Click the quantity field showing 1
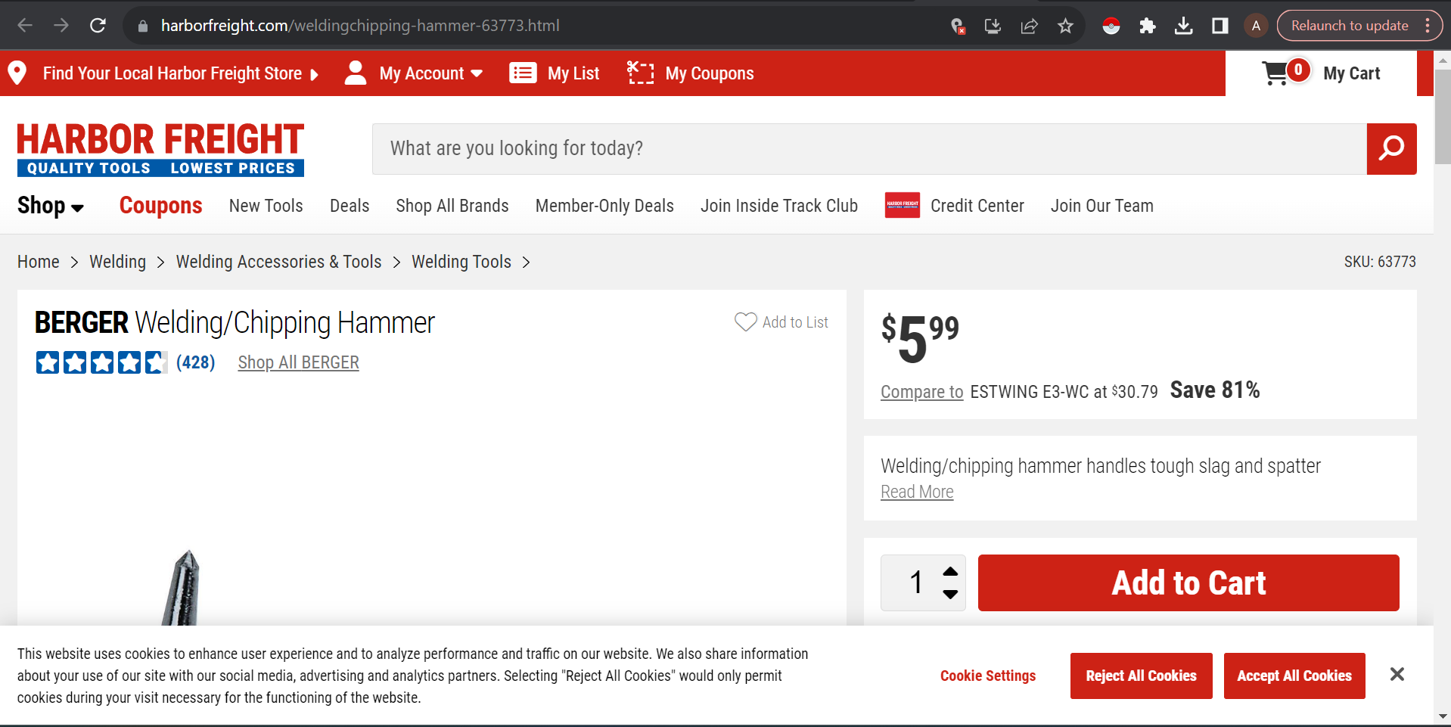1451x727 pixels. [915, 583]
